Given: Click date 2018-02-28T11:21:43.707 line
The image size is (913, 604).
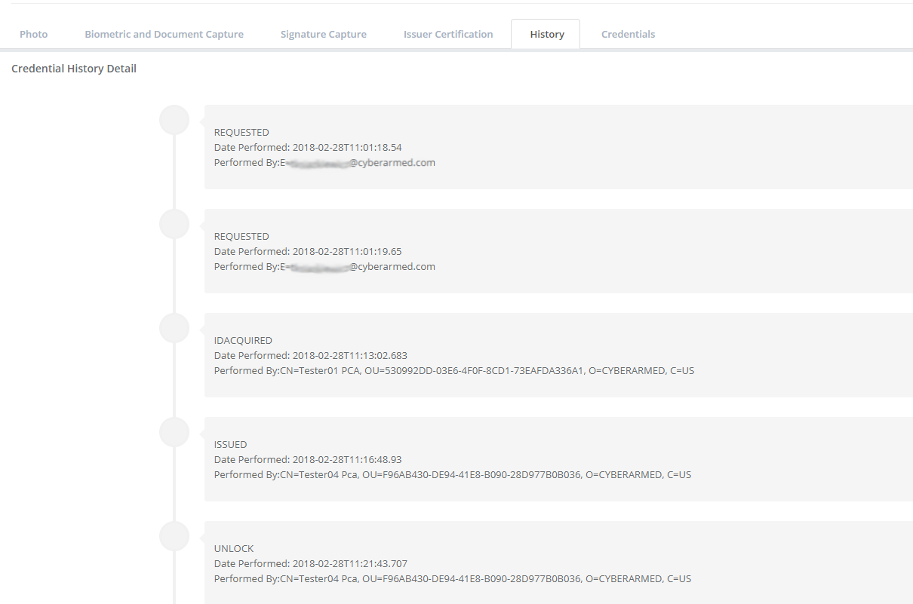Looking at the screenshot, I should pos(311,563).
